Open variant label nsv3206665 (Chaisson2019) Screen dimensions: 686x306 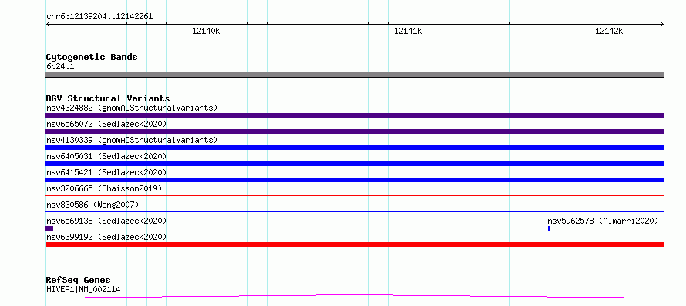coord(104,188)
